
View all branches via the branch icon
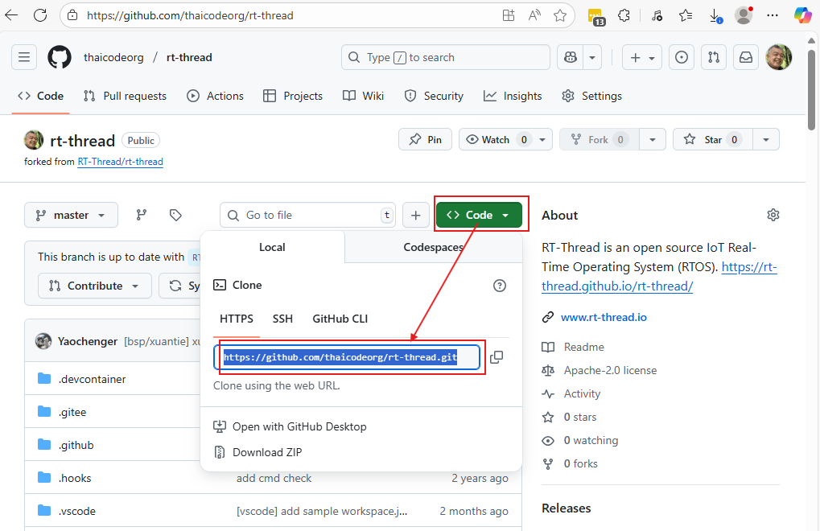point(141,214)
